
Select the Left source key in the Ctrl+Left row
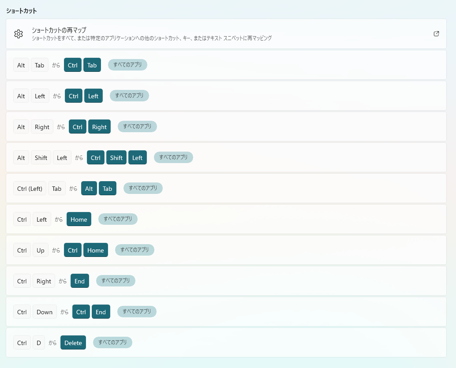[41, 219]
